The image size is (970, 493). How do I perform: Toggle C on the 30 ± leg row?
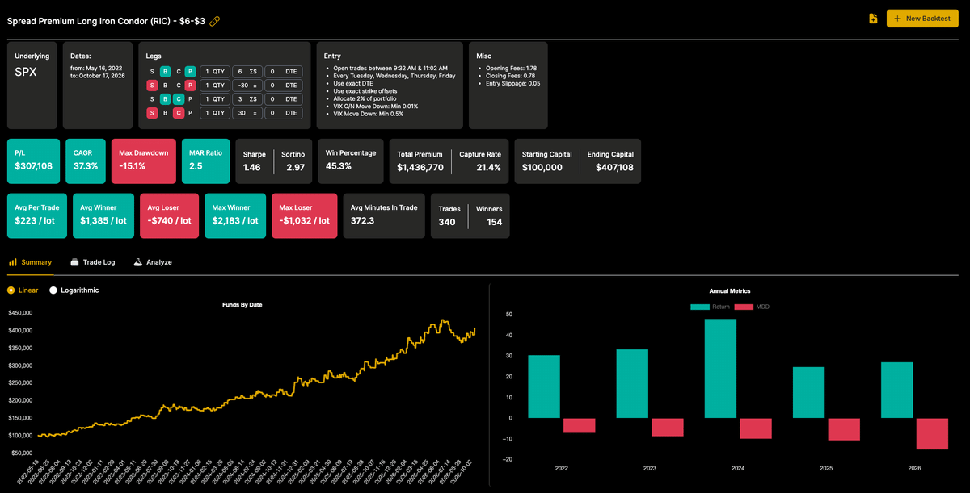coord(179,113)
